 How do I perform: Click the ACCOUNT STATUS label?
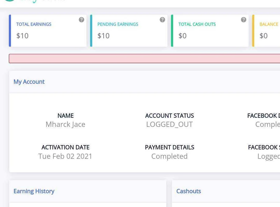click(x=170, y=116)
